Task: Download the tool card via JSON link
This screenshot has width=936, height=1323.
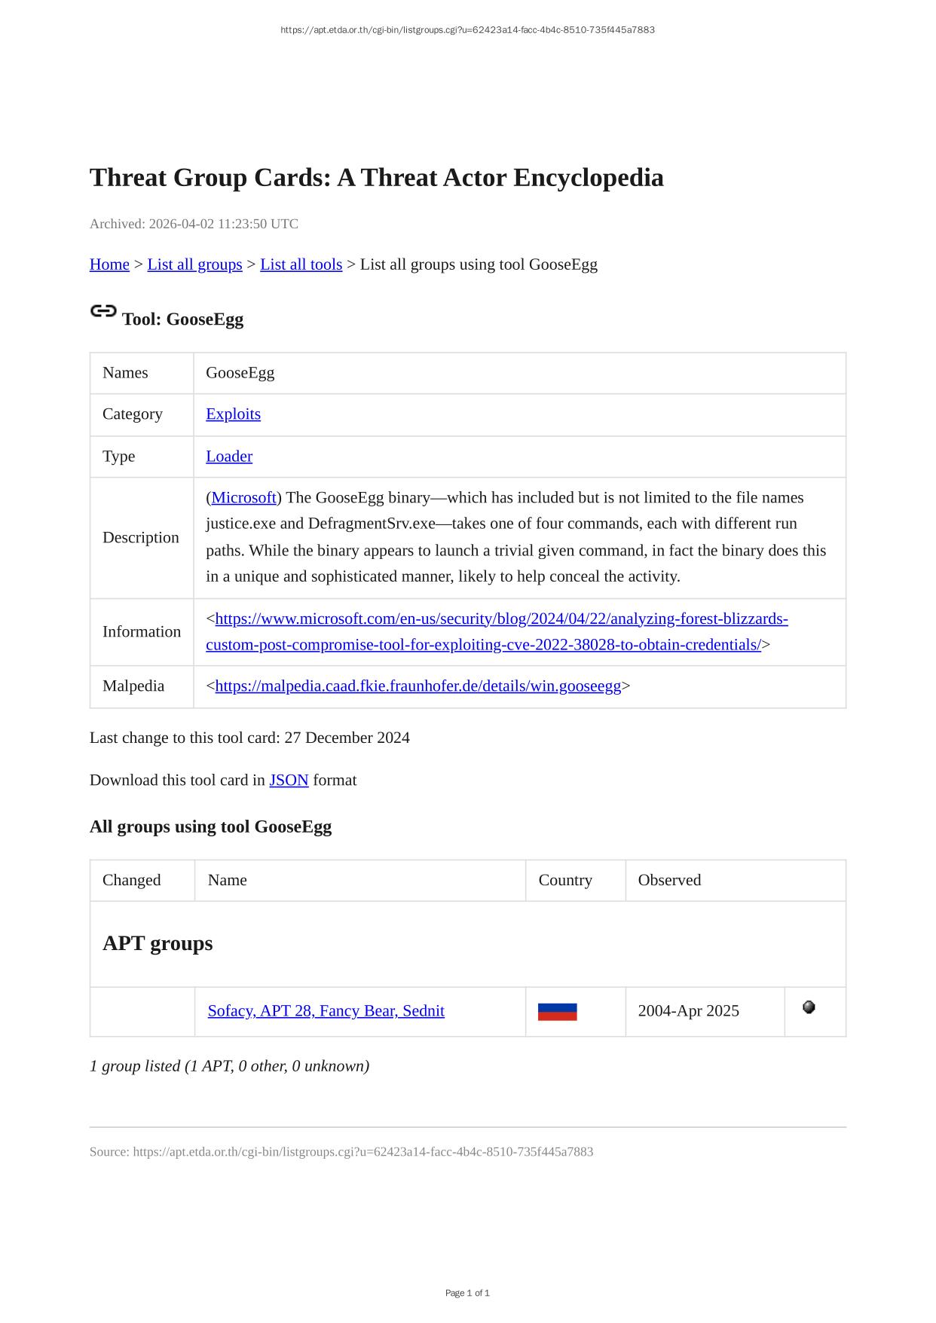Action: tap(289, 781)
